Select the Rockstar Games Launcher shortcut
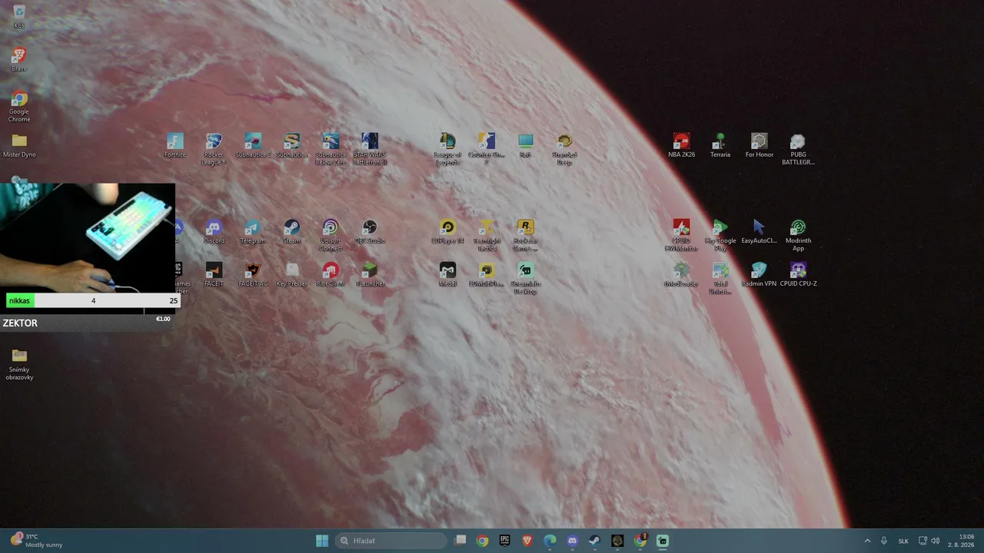 [525, 235]
